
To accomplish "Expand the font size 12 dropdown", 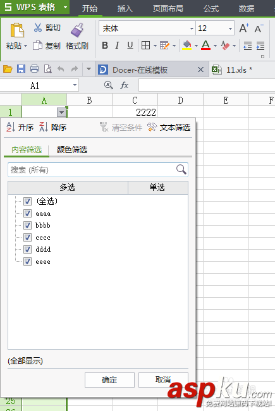I will [230, 28].
